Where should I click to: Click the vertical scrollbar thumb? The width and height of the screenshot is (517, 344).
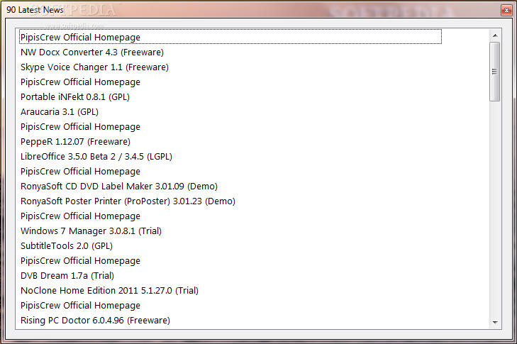[494, 72]
